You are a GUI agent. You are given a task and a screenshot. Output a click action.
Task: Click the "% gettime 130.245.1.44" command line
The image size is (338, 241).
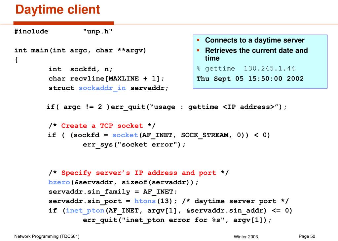[x=246, y=69]
